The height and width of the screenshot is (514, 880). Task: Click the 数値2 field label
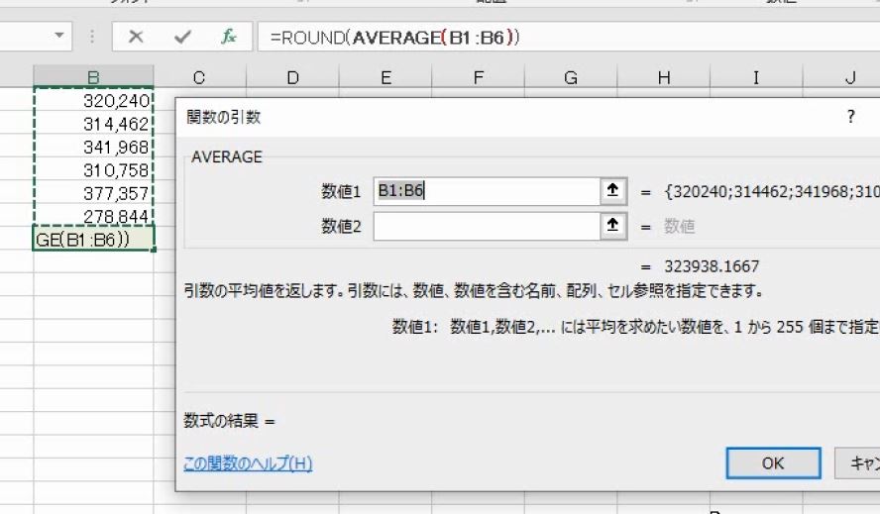[341, 226]
